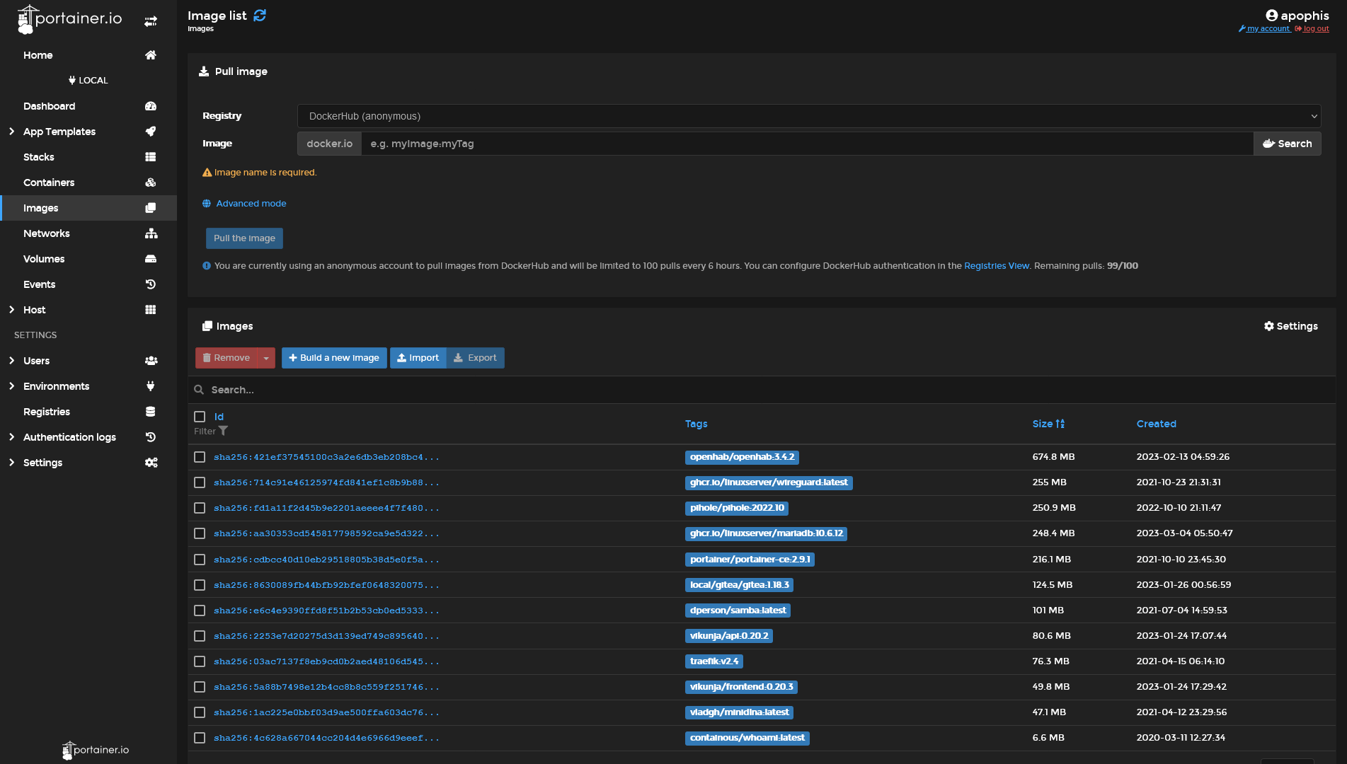Open the Registries View link

(x=997, y=266)
